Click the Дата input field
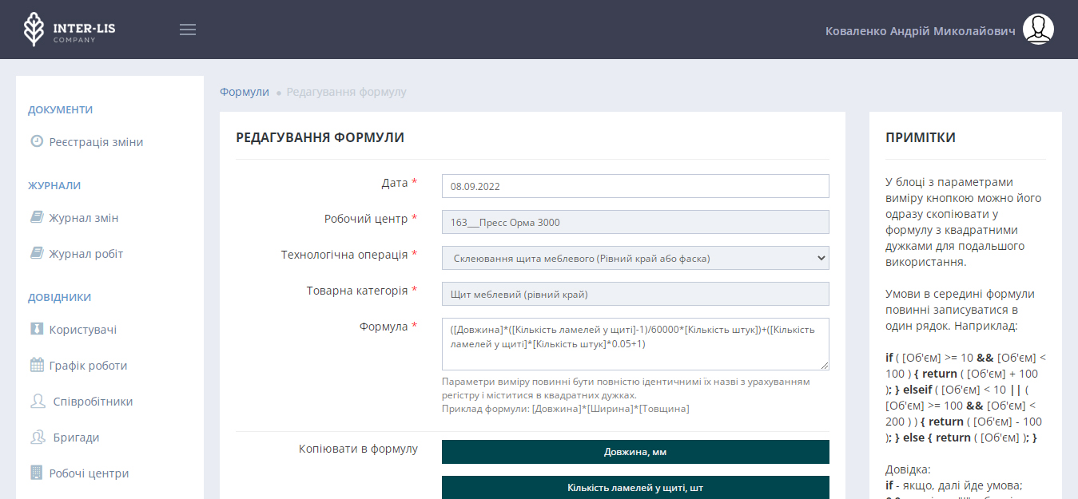Viewport: 1078px width, 499px height. coord(634,186)
